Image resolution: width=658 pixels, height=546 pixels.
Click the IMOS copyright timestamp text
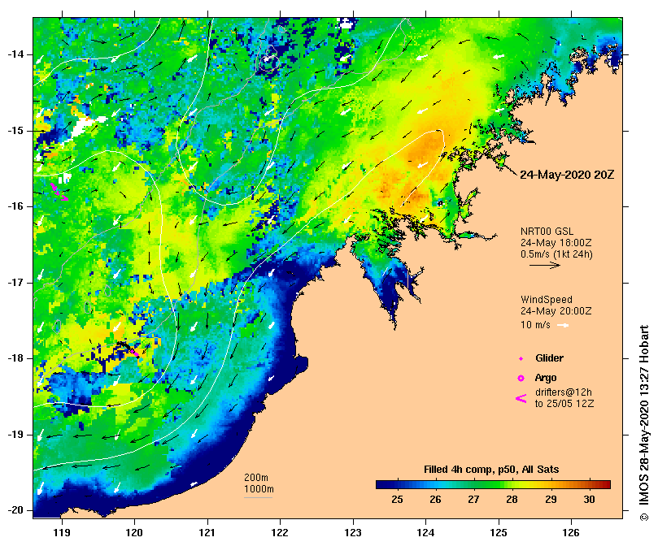[x=644, y=423]
